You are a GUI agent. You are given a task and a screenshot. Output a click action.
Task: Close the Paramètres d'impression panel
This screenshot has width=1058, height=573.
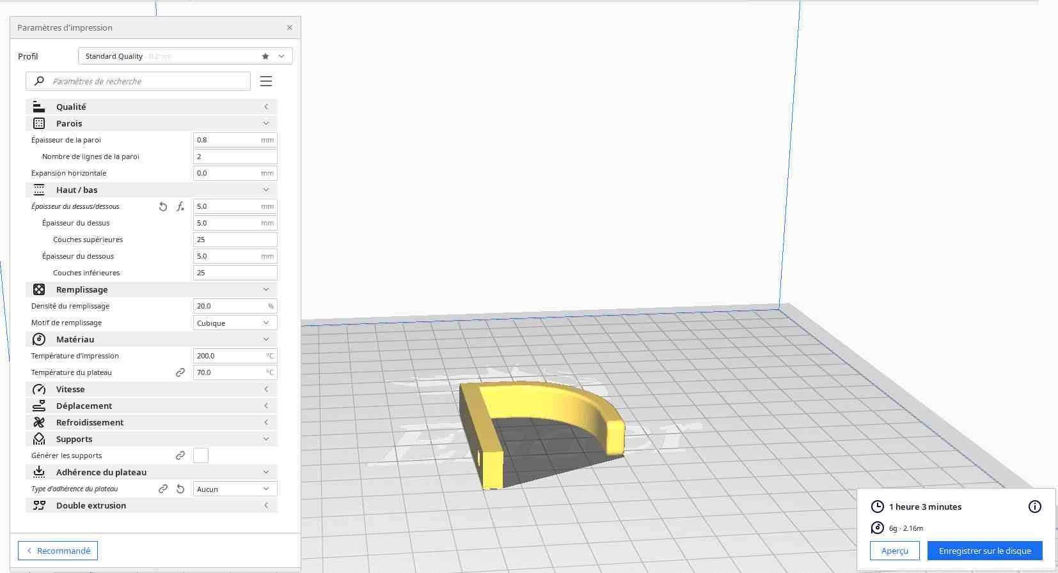point(290,27)
